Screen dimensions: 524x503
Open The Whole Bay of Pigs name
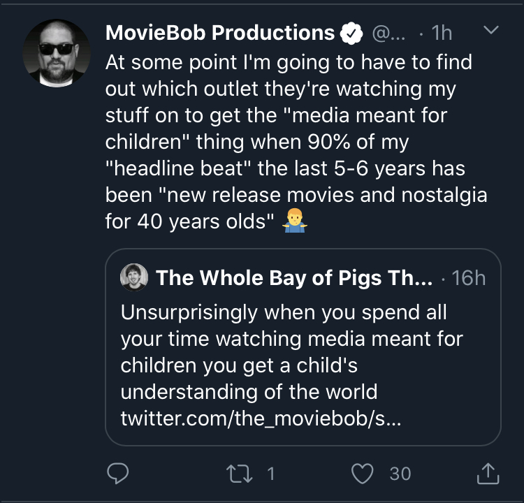pyautogui.click(x=294, y=278)
